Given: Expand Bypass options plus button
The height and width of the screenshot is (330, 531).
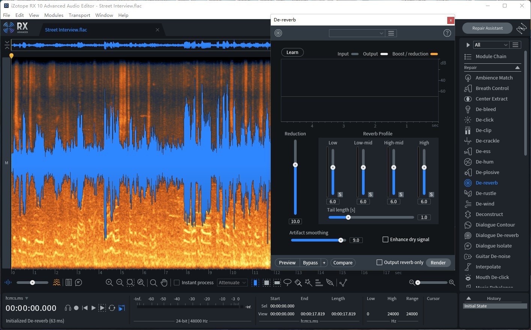Looking at the screenshot, I should 324,262.
